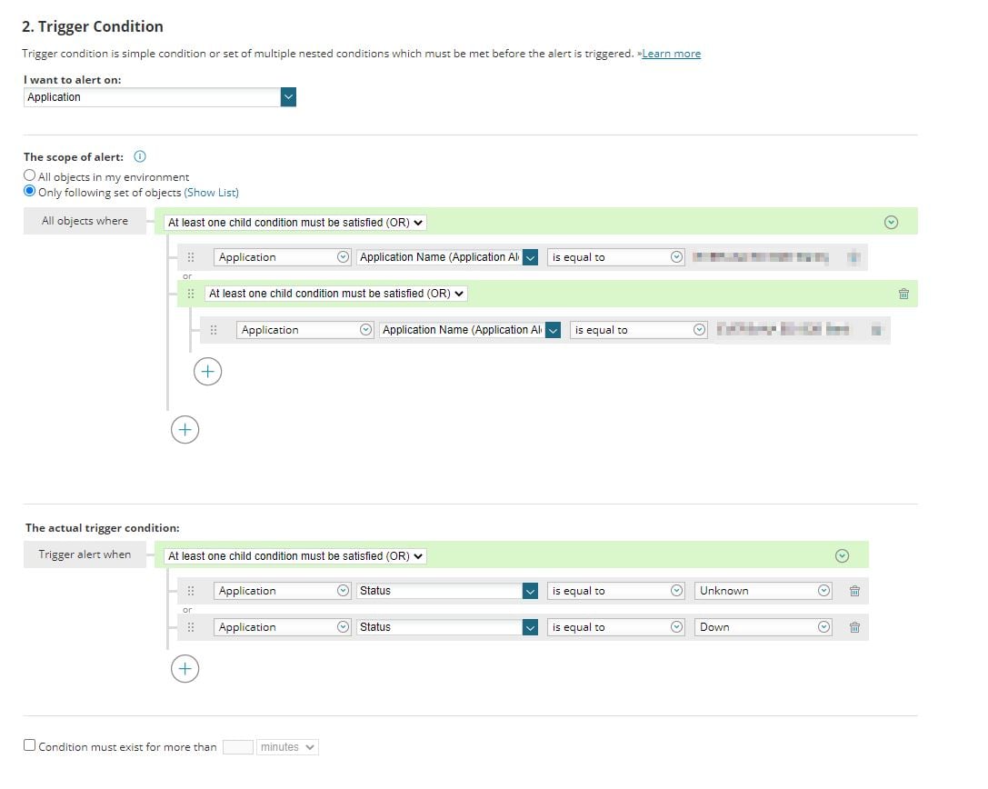The height and width of the screenshot is (789, 988).
Task: Collapse the scope condition group chevron
Action: coord(891,222)
